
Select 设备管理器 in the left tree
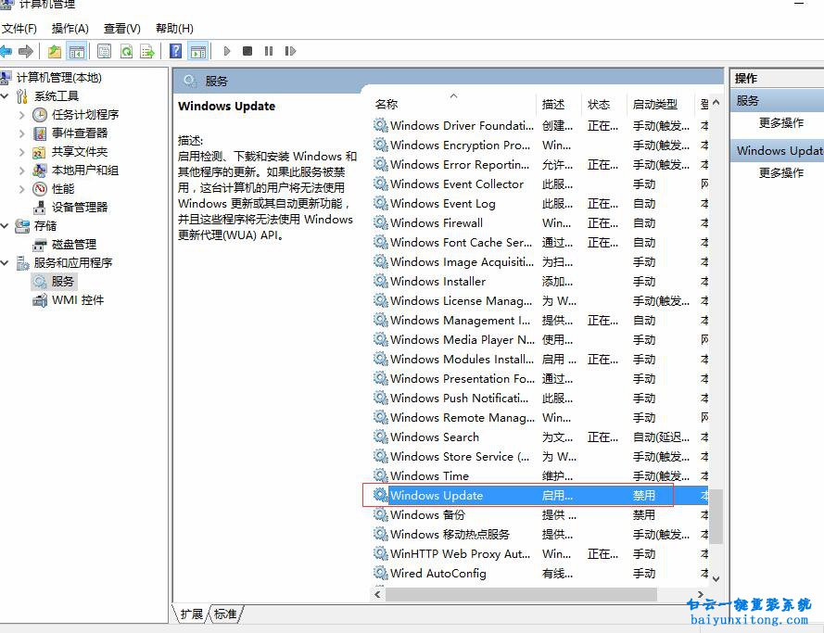pos(80,207)
